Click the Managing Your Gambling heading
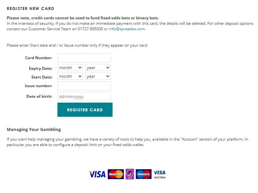Image resolution: width=258 pixels, height=193 pixels. (x=34, y=129)
